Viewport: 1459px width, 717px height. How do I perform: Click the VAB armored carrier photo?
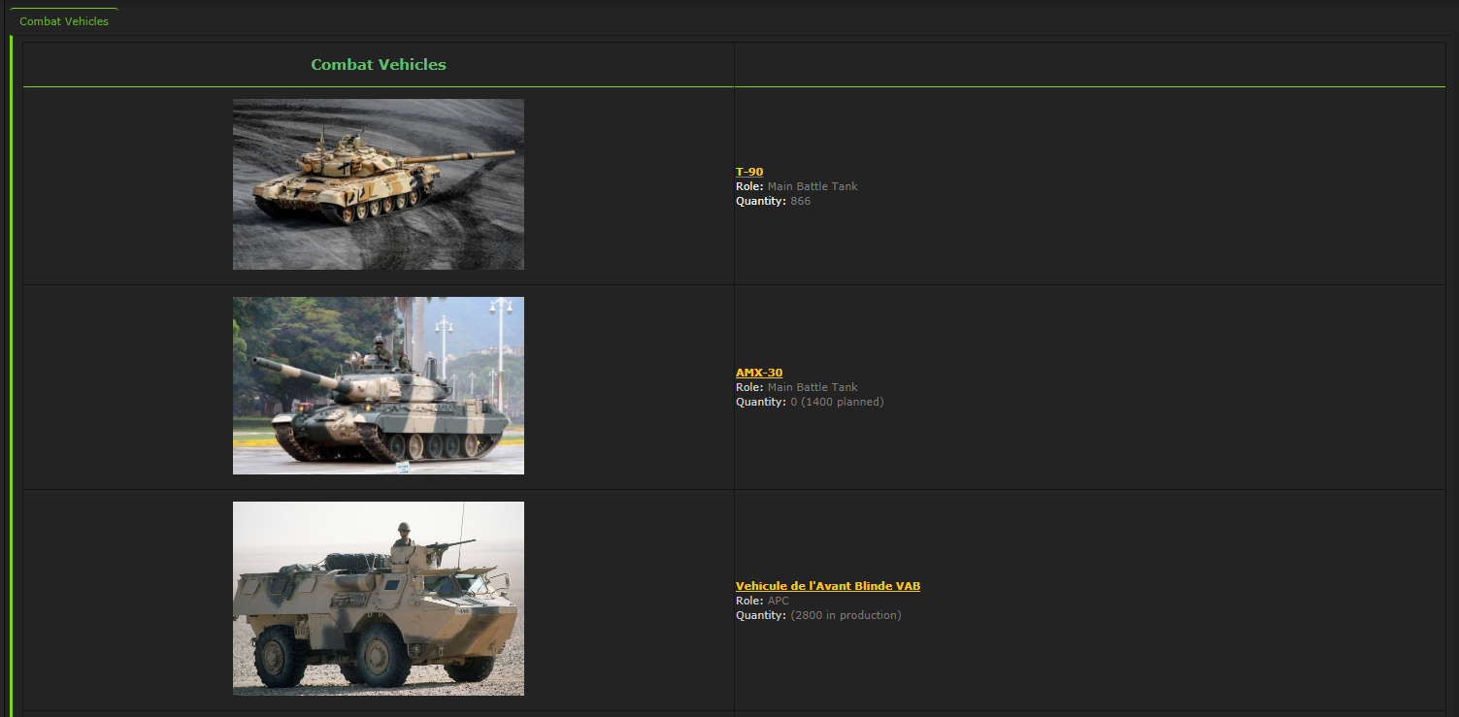coord(379,599)
